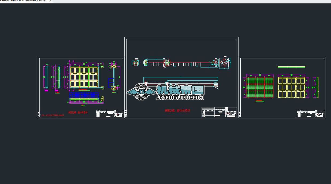Click the yellow frame panel in right sheet
This screenshot has width=331, height=184.
[292, 87]
